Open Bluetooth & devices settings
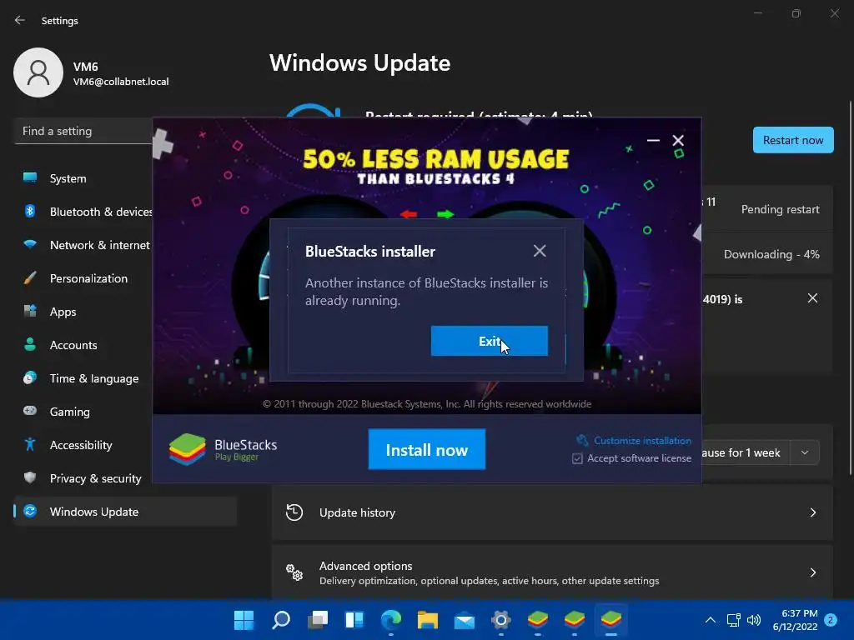Image resolution: width=854 pixels, height=640 pixels. click(83, 212)
